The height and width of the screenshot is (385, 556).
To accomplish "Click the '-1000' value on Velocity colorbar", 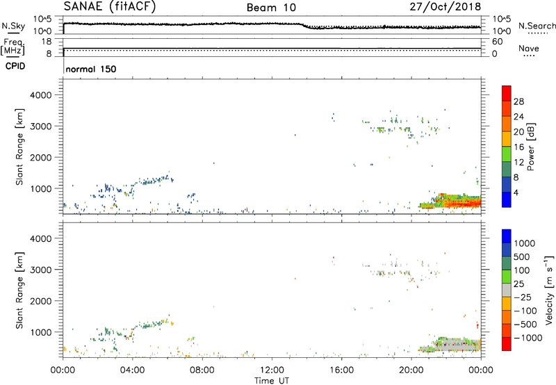I will pyautogui.click(x=528, y=338).
